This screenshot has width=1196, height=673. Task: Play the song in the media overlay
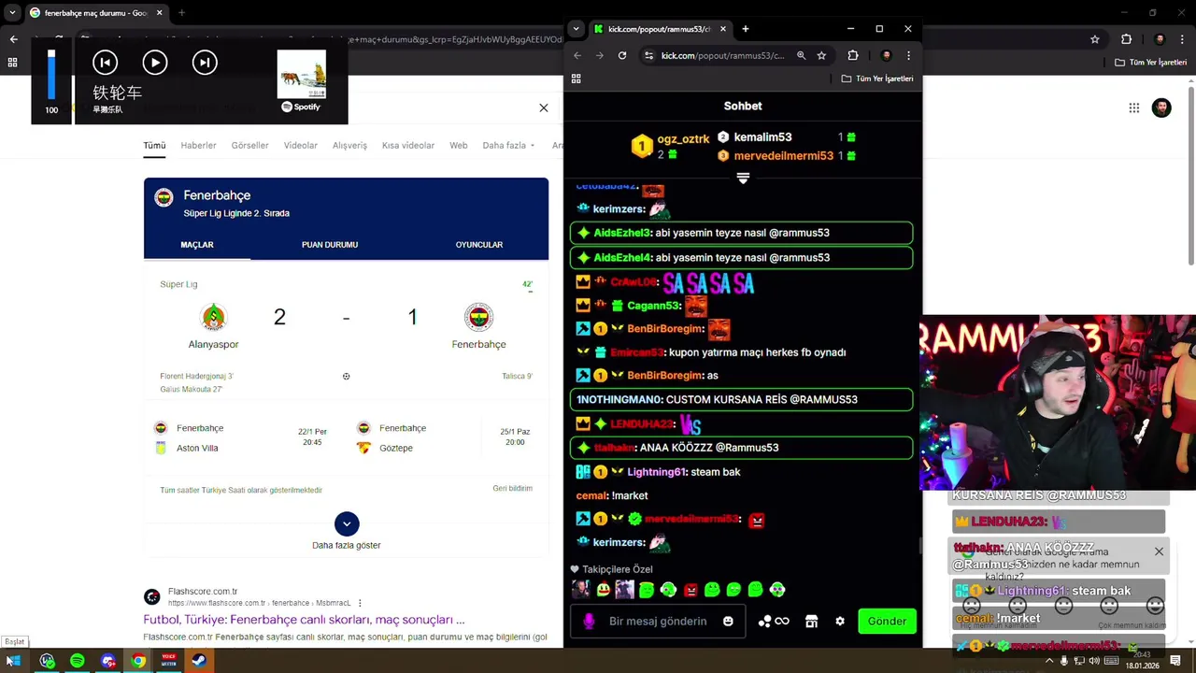[155, 63]
